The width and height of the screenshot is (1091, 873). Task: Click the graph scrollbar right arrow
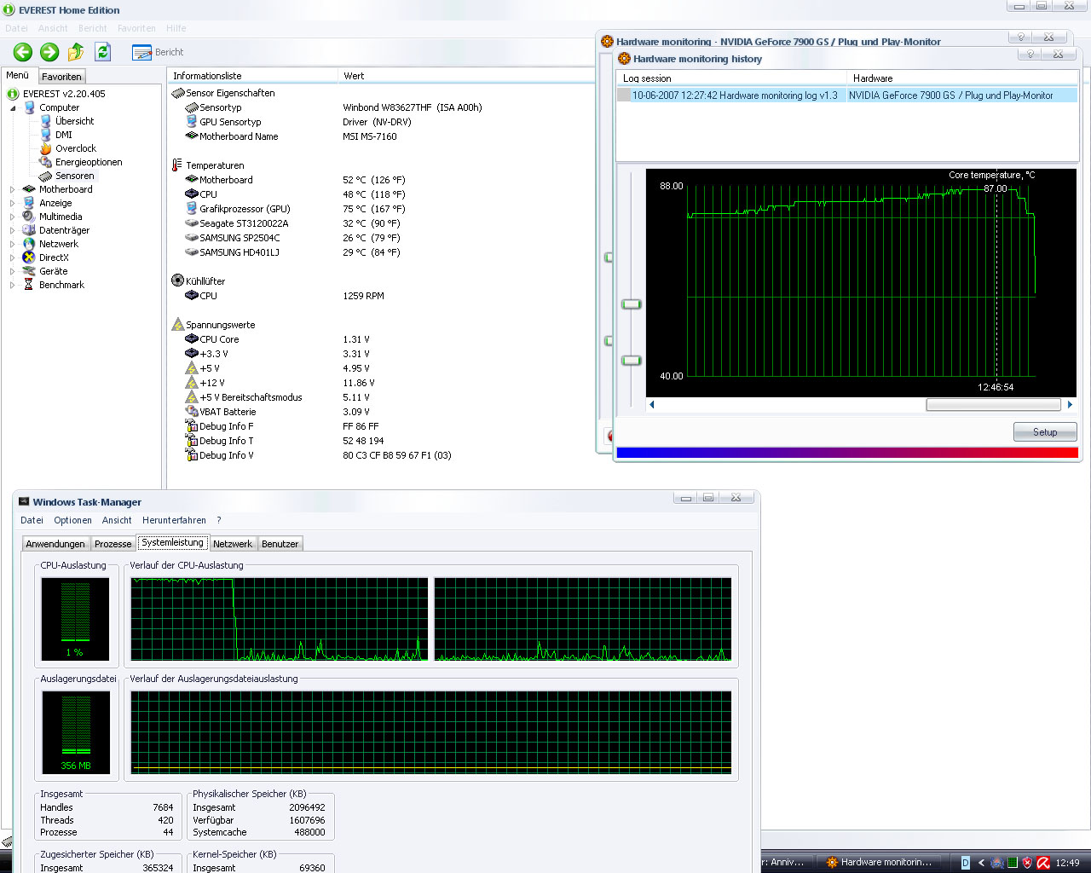tap(1070, 405)
